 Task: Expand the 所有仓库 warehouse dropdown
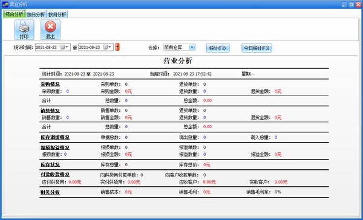(x=192, y=47)
